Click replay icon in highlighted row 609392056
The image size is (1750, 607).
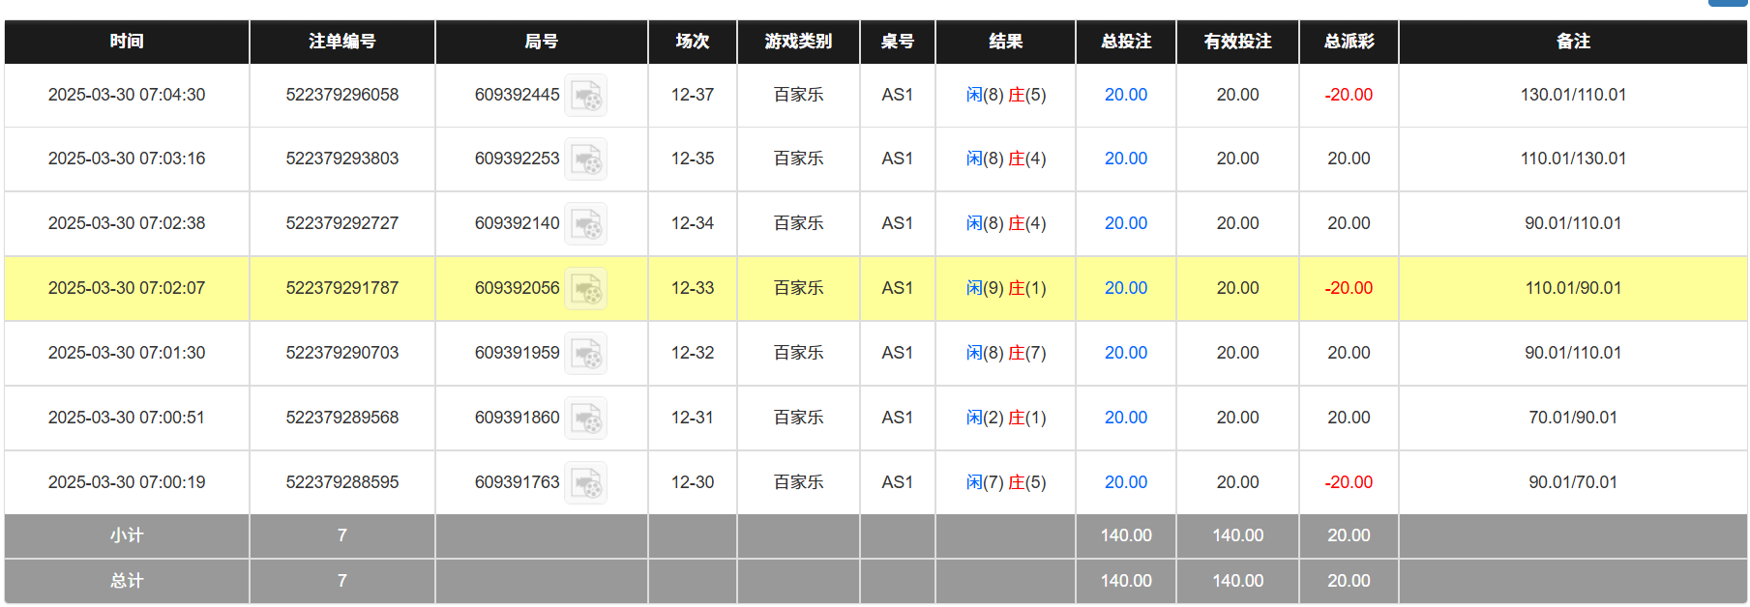pyautogui.click(x=585, y=289)
